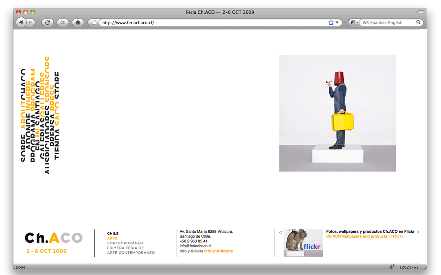The width and height of the screenshot is (441, 275).
Task: Click the page identity icon beside the URL
Action: click(x=94, y=22)
